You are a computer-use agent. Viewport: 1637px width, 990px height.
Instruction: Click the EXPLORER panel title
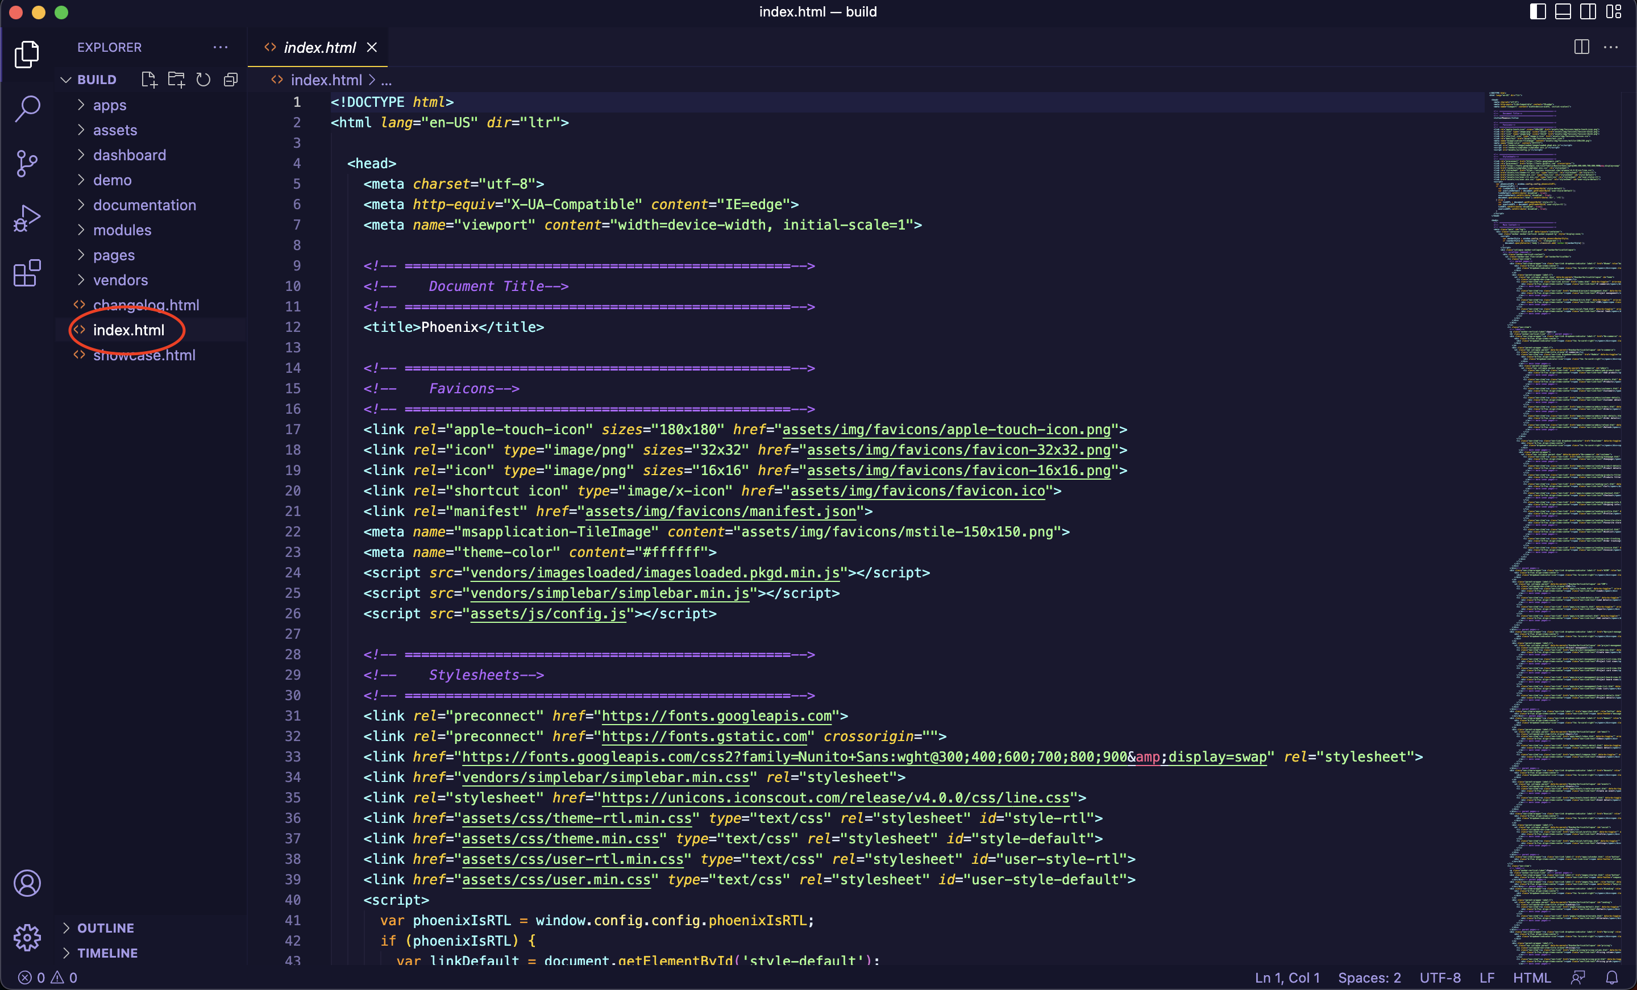[x=109, y=47]
